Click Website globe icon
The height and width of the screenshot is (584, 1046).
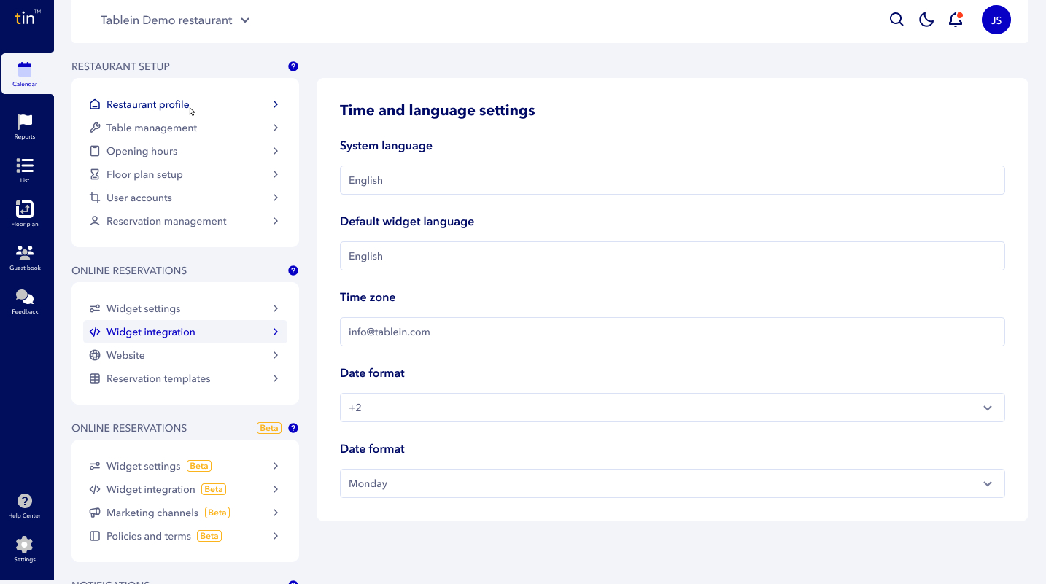pyautogui.click(x=95, y=355)
